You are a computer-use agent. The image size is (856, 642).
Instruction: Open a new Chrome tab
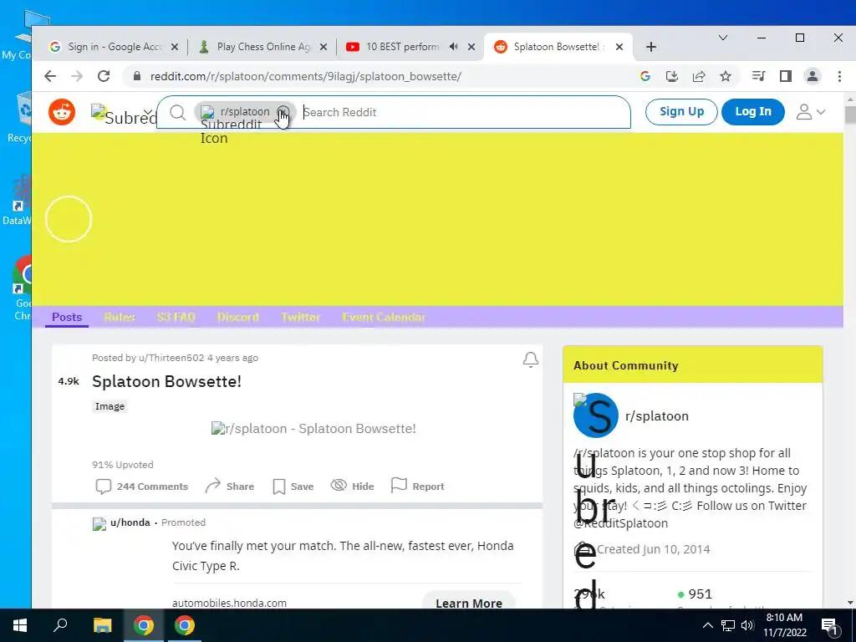650,47
